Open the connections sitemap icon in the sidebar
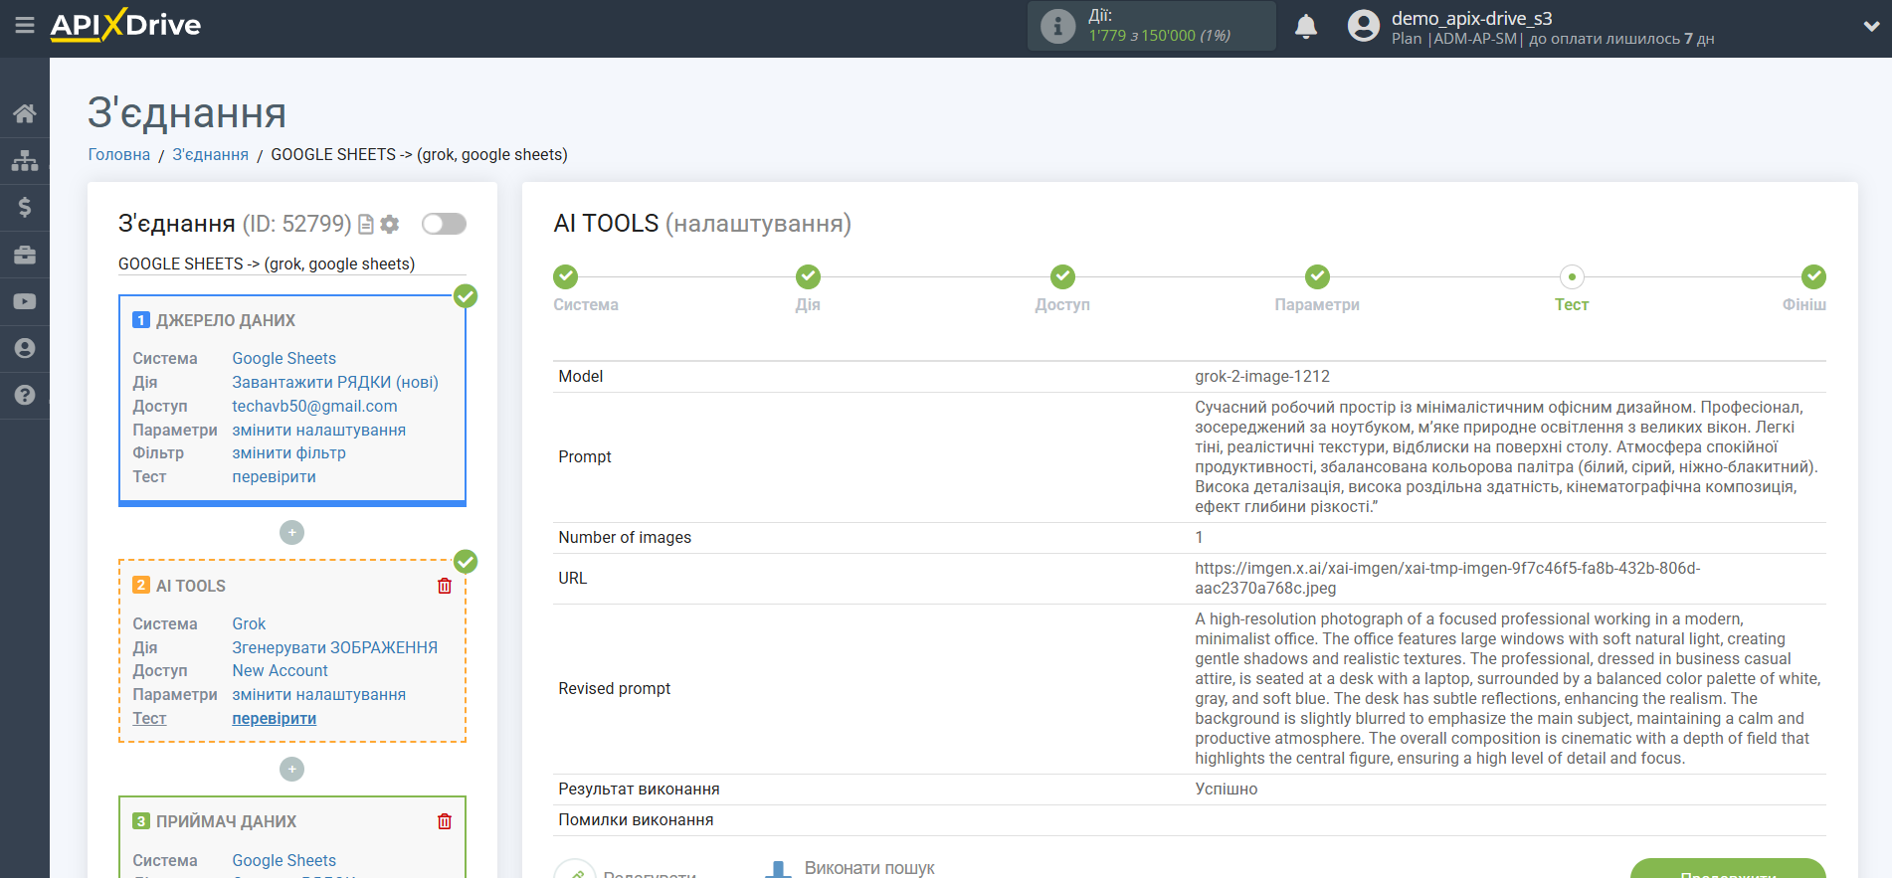 [x=25, y=160]
